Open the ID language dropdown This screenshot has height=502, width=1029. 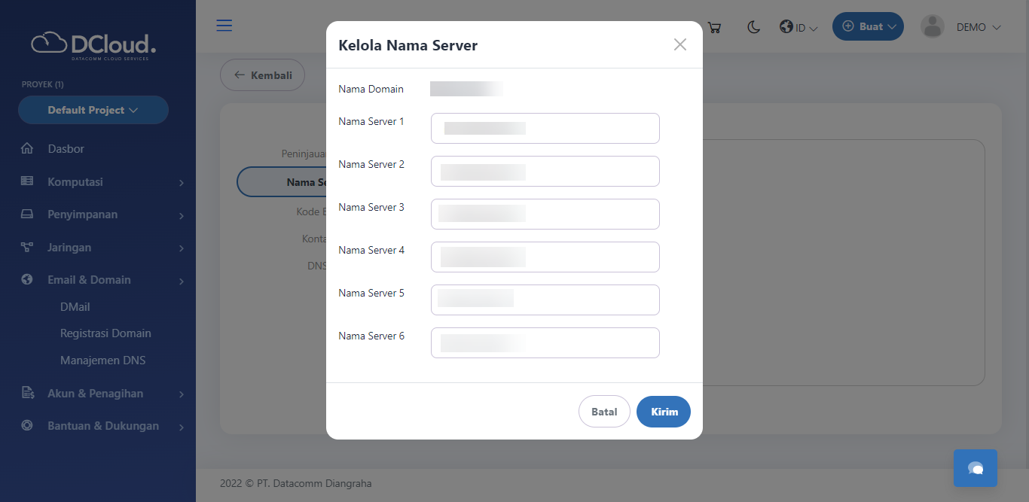pyautogui.click(x=798, y=26)
